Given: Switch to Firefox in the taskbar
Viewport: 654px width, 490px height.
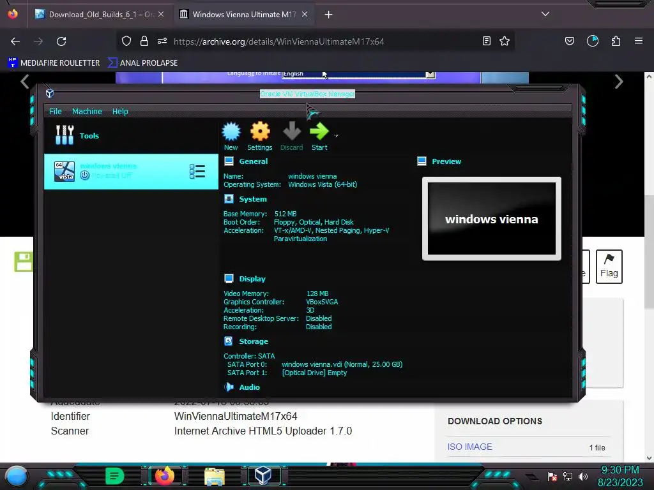Looking at the screenshot, I should [x=165, y=476].
